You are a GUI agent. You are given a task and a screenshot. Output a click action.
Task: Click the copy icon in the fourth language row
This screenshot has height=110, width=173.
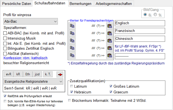pyautogui.click(x=72, y=48)
